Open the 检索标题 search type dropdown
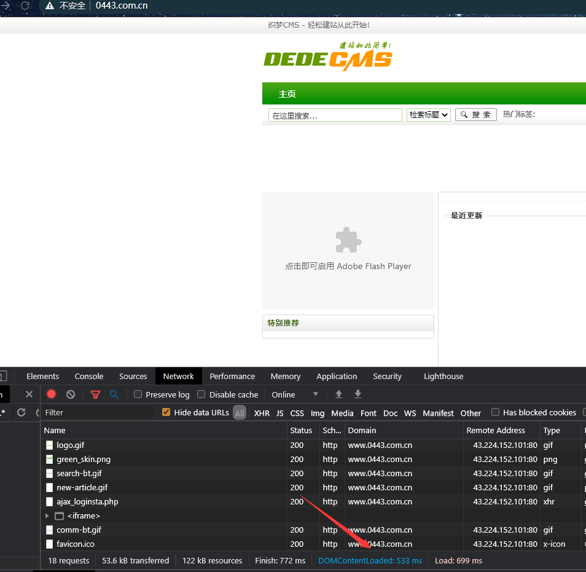 coord(429,115)
